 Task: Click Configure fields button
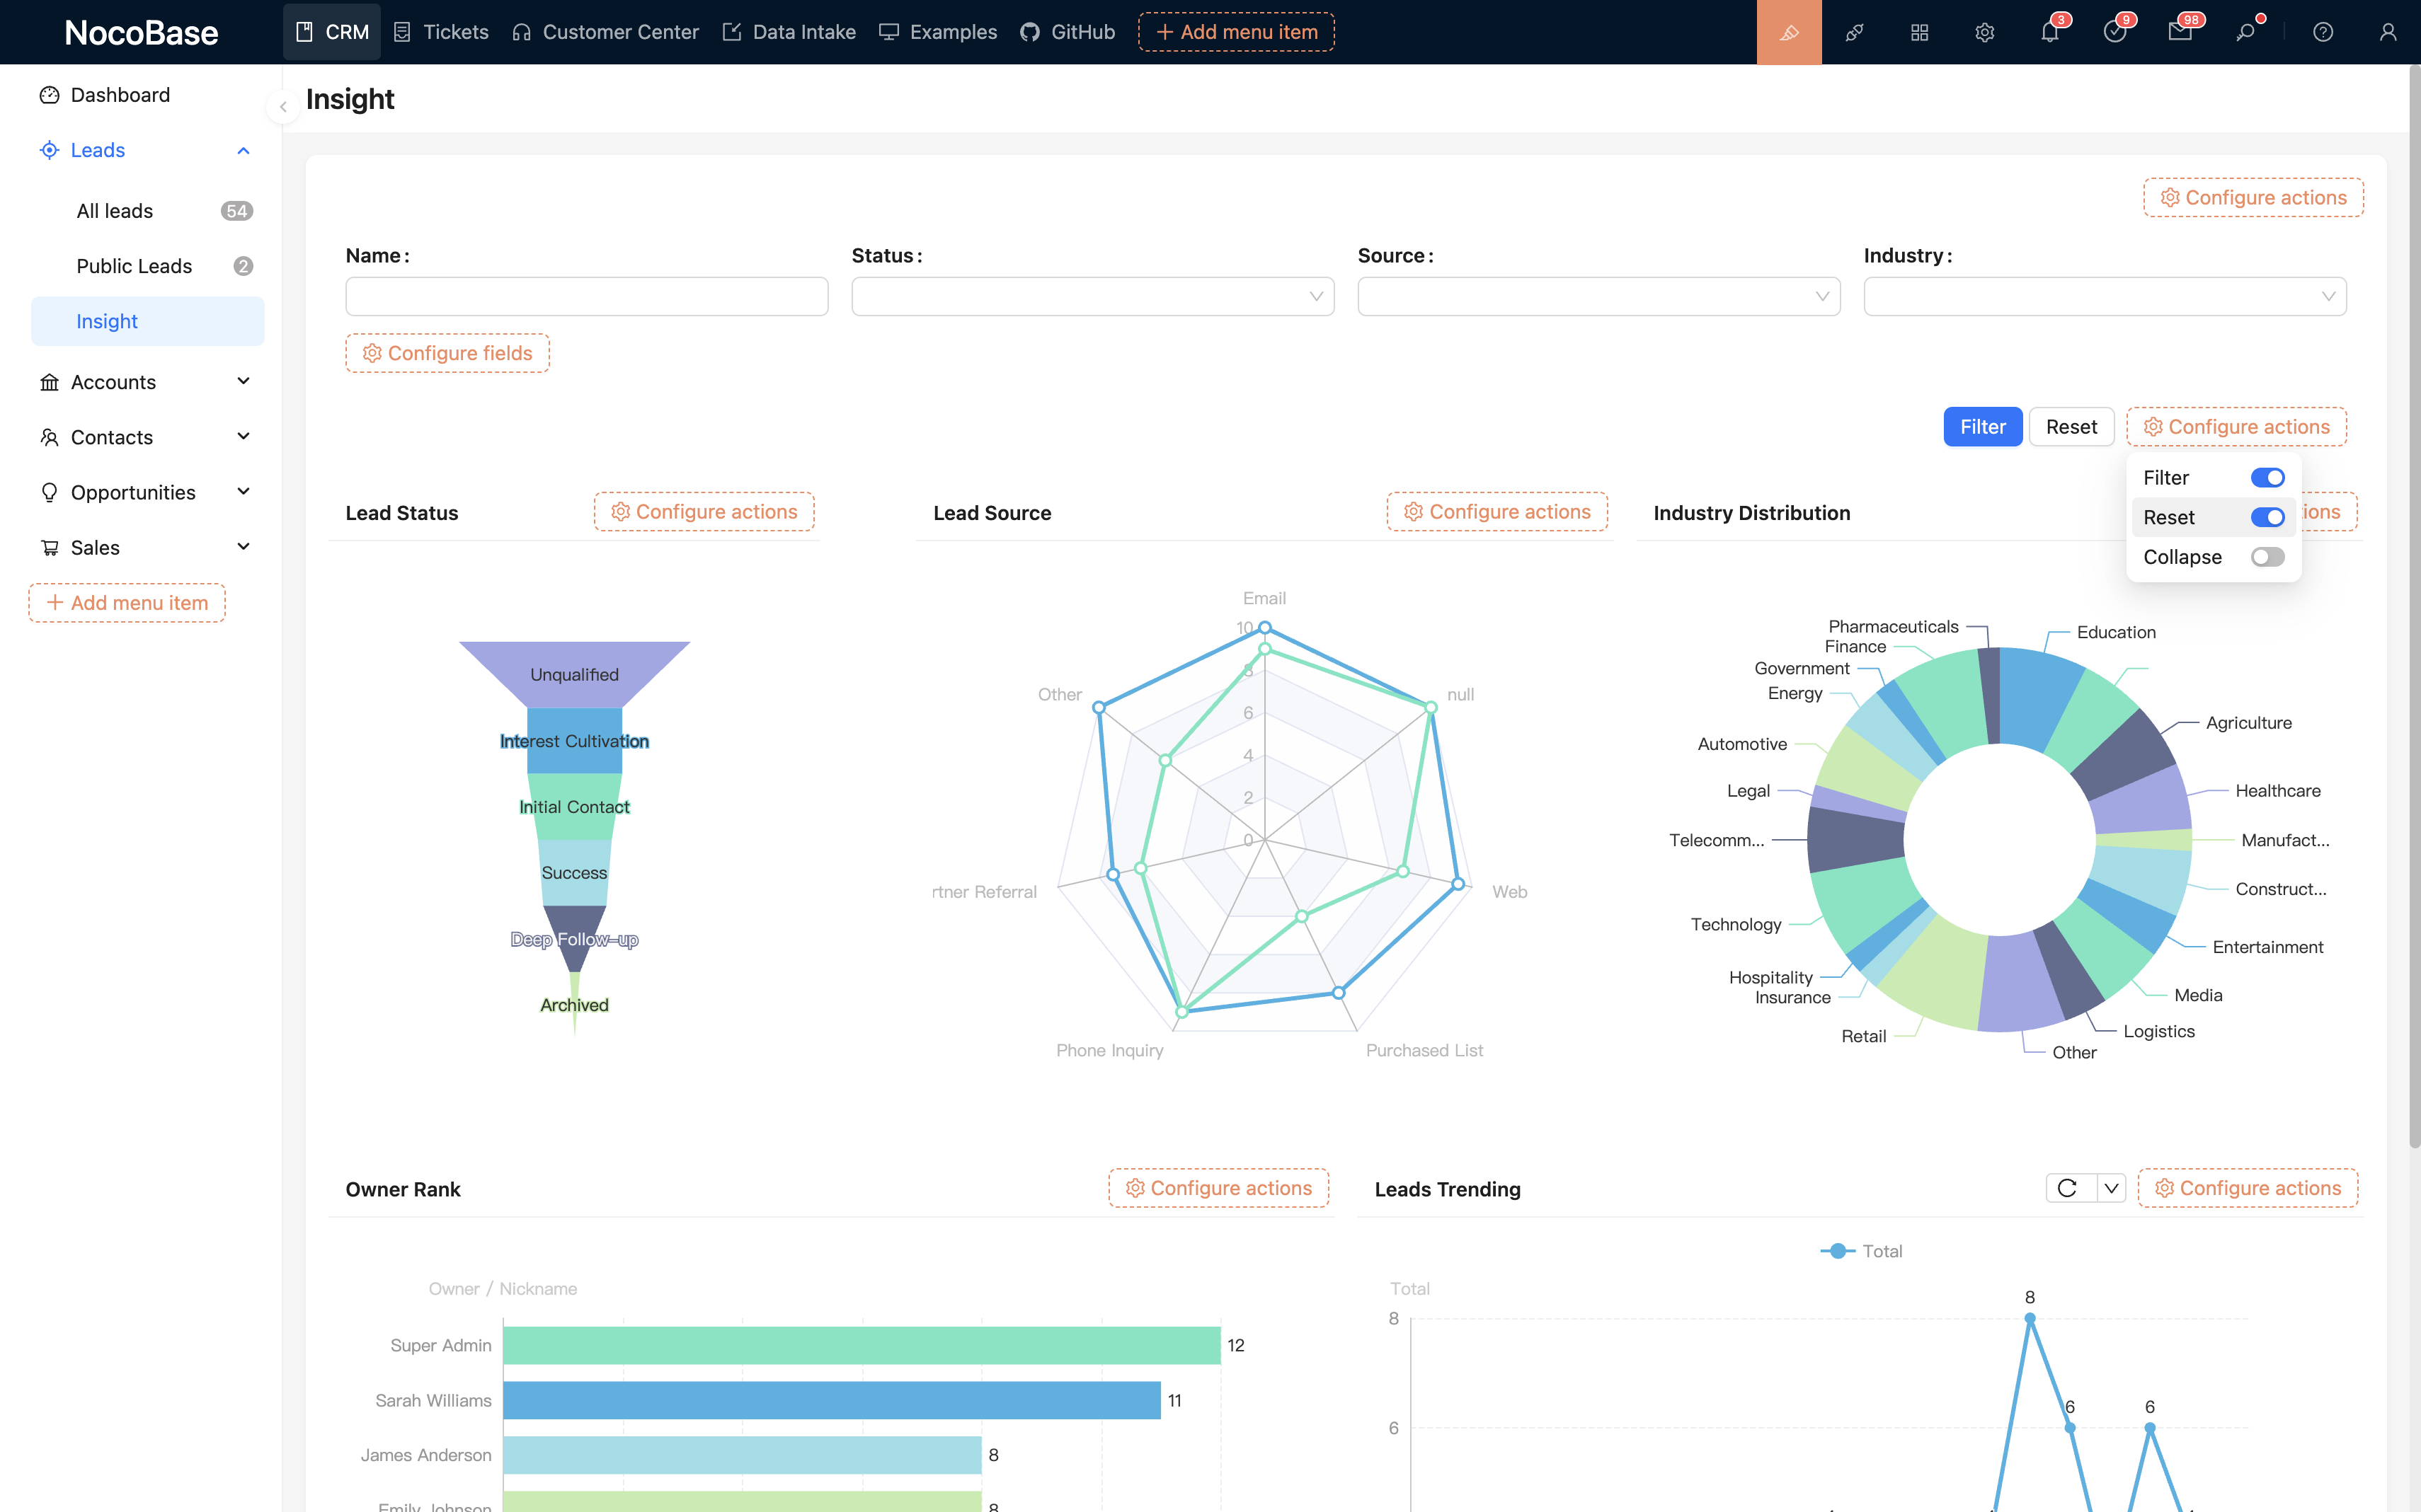coord(447,353)
